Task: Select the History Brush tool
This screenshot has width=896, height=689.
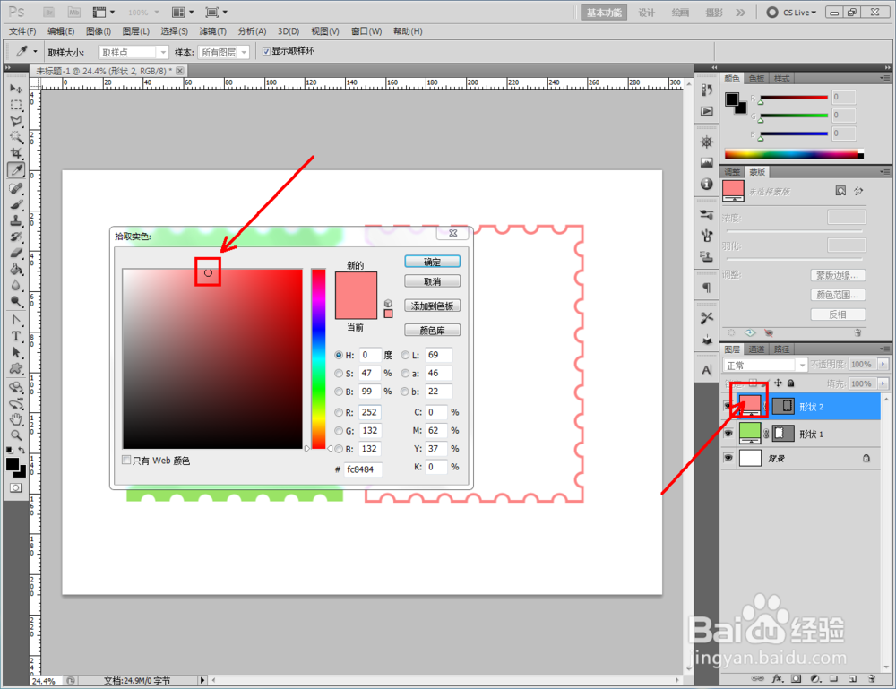Action: click(16, 237)
